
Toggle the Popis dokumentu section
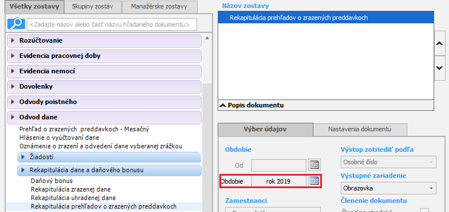326,105
